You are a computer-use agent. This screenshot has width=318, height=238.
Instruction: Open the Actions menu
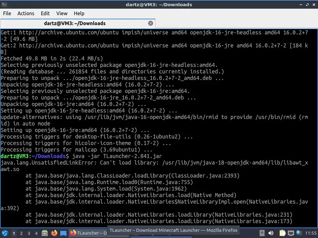click(26, 13)
